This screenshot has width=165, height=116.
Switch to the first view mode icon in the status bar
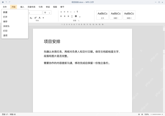[139, 114]
